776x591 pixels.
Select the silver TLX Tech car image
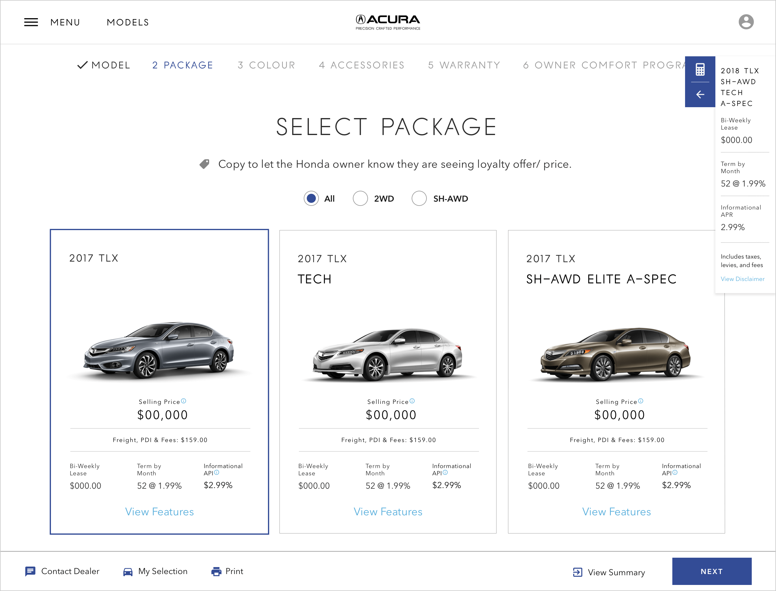point(387,355)
